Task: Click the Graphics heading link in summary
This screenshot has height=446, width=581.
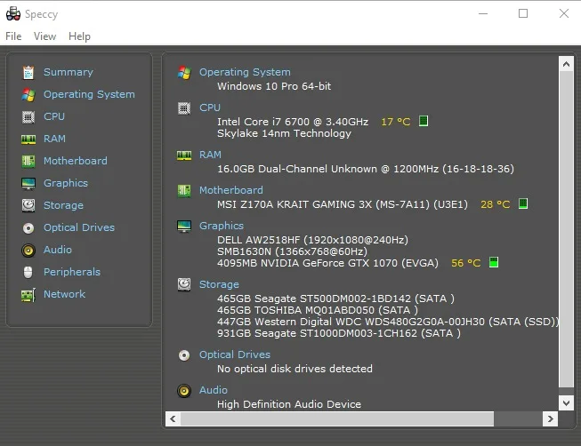Action: [222, 226]
